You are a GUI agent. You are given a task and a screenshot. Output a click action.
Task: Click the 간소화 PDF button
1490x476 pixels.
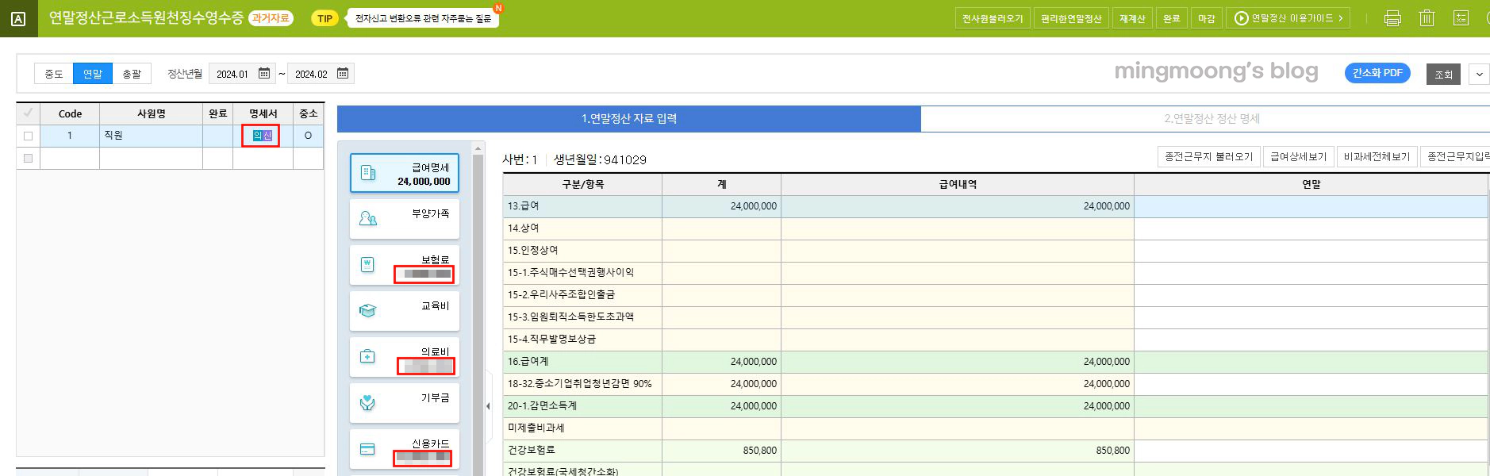coord(1377,73)
